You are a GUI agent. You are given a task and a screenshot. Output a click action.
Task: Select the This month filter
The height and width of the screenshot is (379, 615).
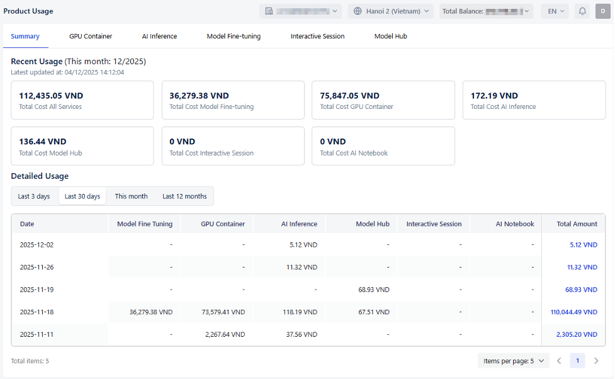131,196
